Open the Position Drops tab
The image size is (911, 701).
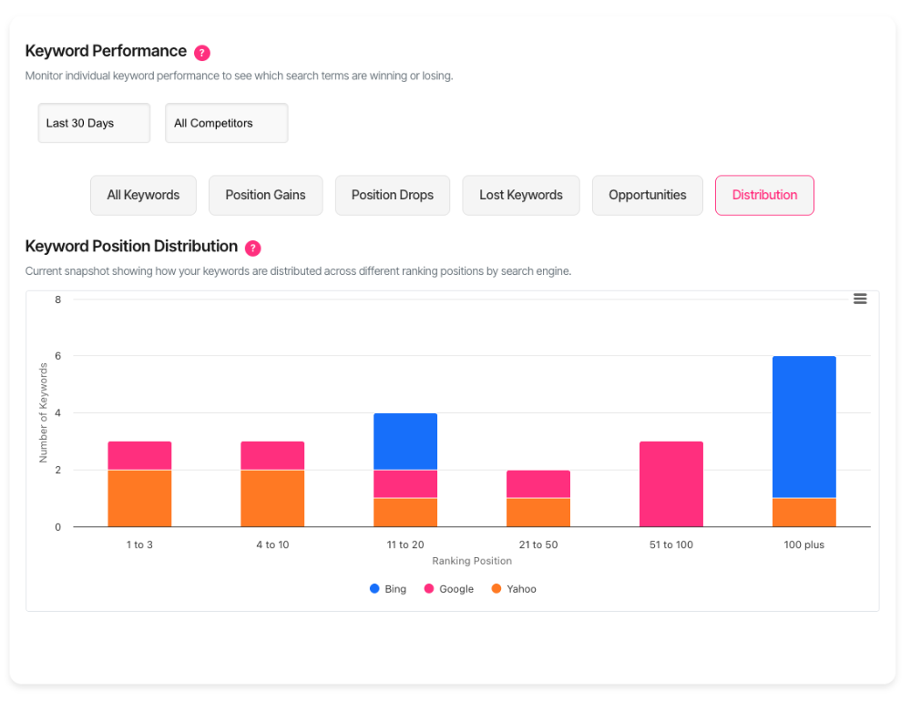(x=392, y=195)
